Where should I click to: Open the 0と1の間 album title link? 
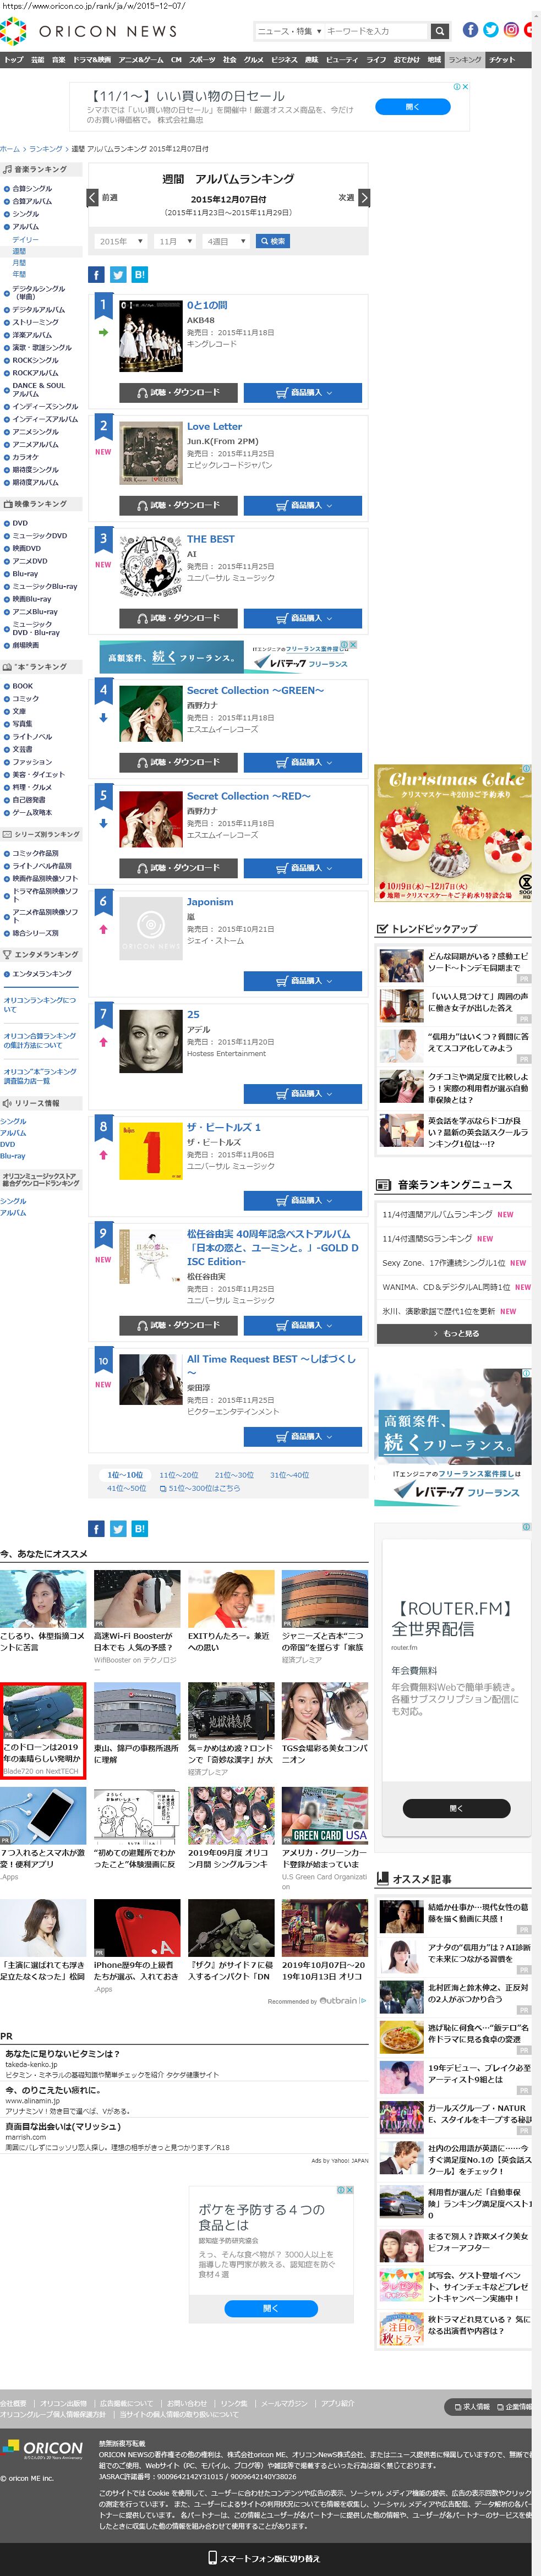(x=207, y=305)
